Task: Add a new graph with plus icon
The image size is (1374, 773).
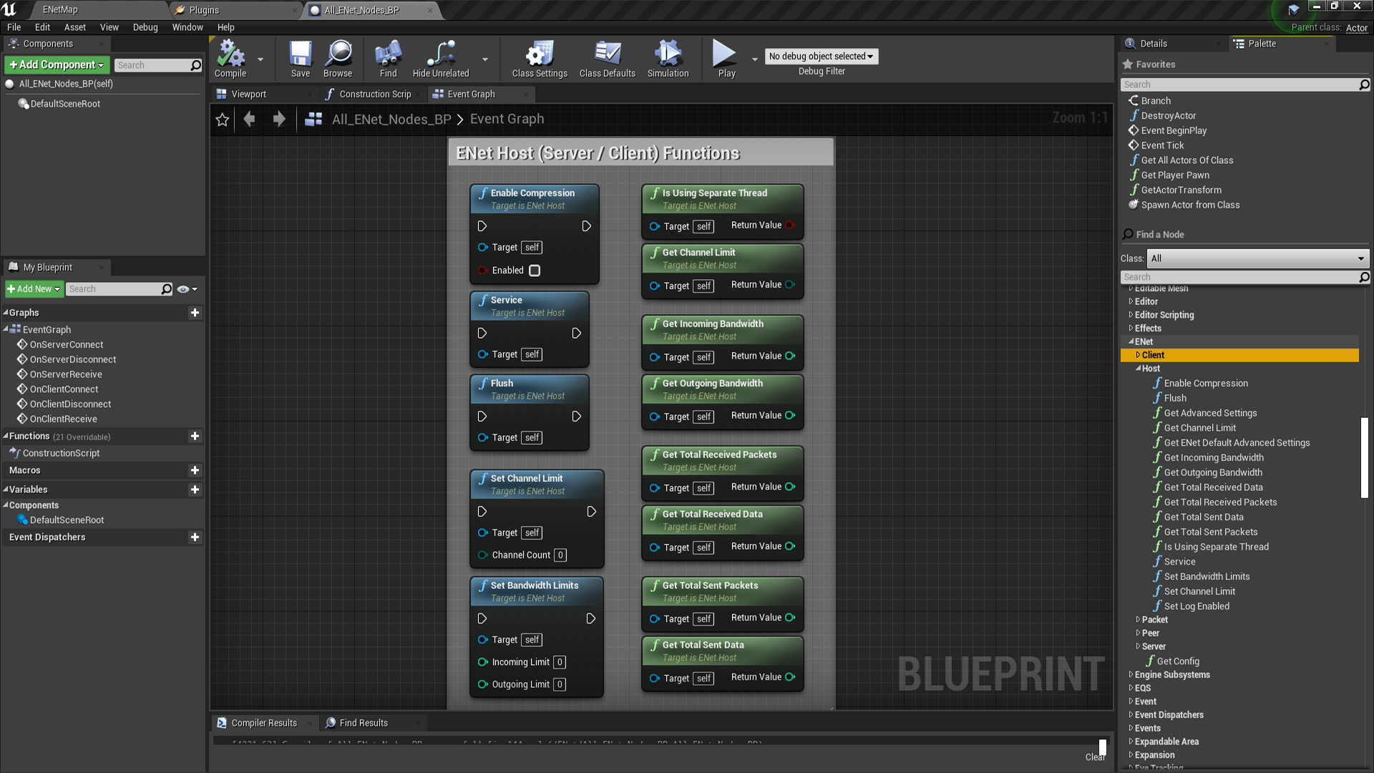Action: [195, 313]
